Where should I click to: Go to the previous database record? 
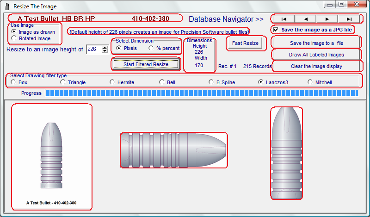tap(306, 19)
